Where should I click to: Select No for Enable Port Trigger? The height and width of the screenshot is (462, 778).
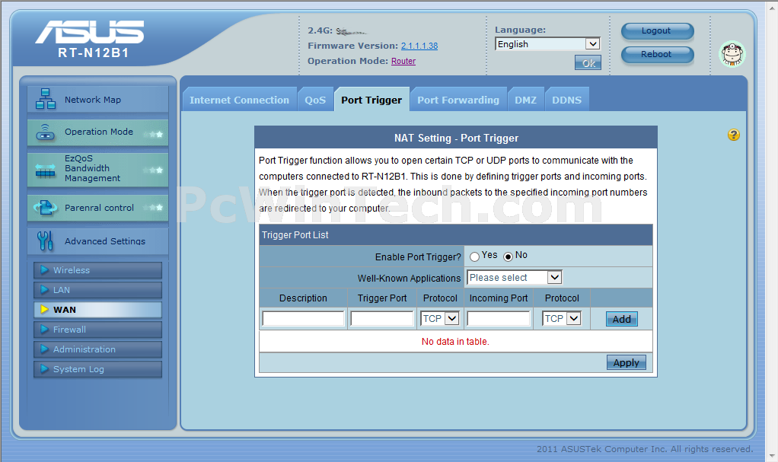[x=508, y=256]
